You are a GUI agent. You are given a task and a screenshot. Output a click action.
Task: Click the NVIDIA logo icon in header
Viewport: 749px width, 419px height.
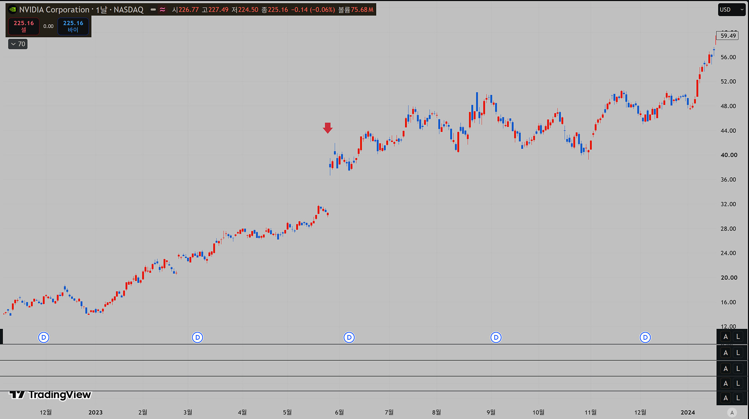pyautogui.click(x=12, y=10)
